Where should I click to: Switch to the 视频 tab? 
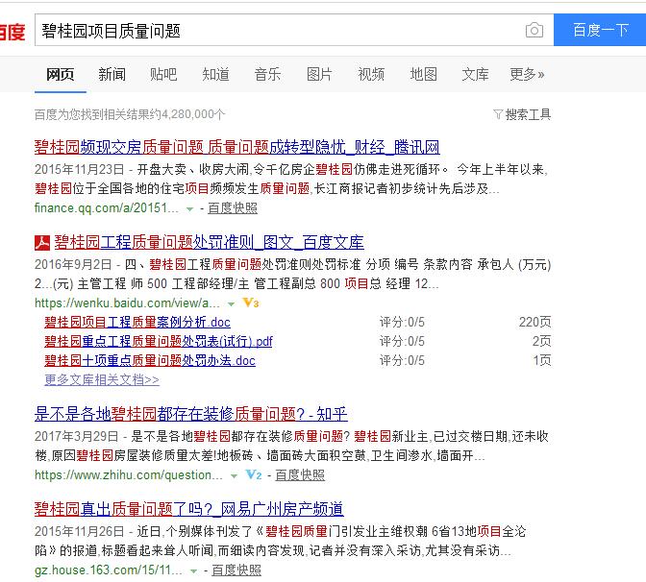tap(371, 75)
